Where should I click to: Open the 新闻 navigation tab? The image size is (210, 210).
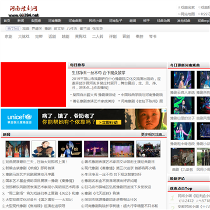click(x=20, y=20)
